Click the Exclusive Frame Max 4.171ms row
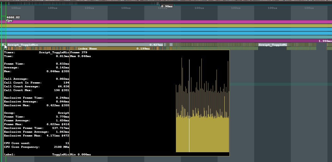The height and width of the screenshot is (162, 332). click(x=37, y=136)
